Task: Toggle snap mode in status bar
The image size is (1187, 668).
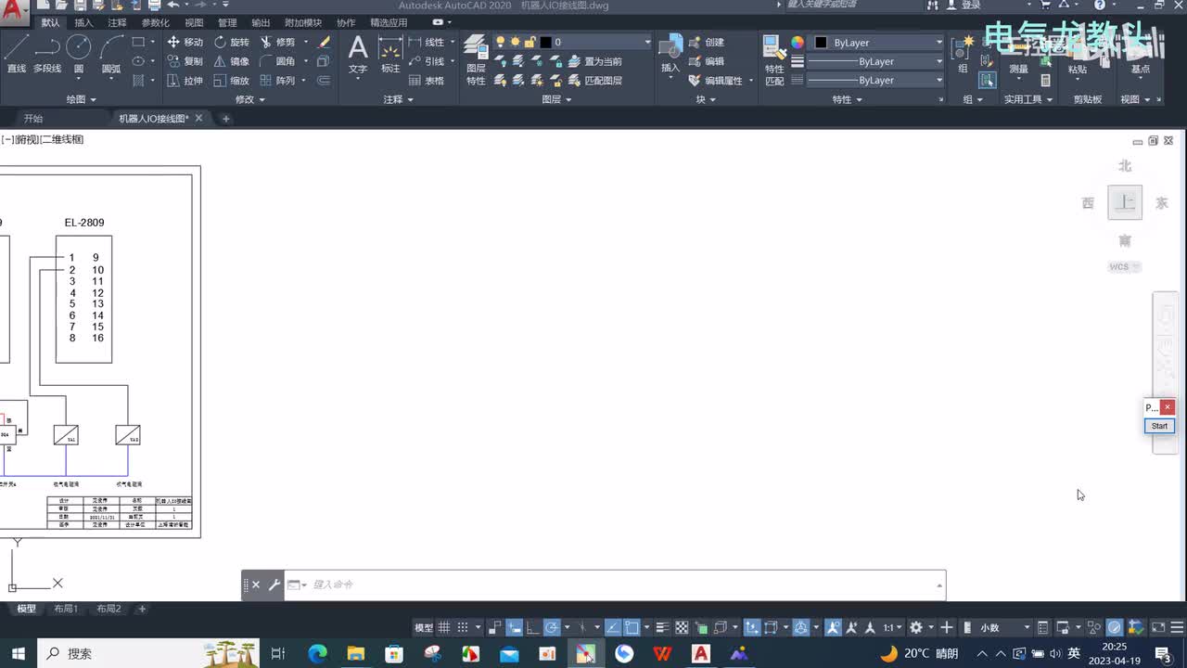Action: tap(464, 628)
